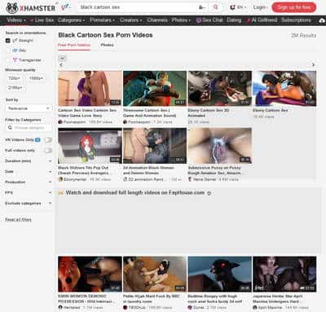The image size is (326, 312).
Task: Open Channels in the navigation bar
Action: coord(157,20)
